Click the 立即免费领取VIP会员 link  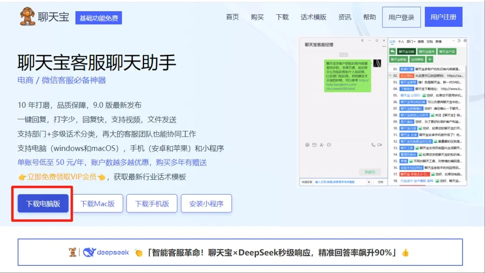62,177
